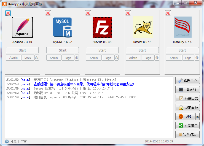The image size is (204, 146).
Task: Close the Xampps window
Action: click(x=195, y=3)
